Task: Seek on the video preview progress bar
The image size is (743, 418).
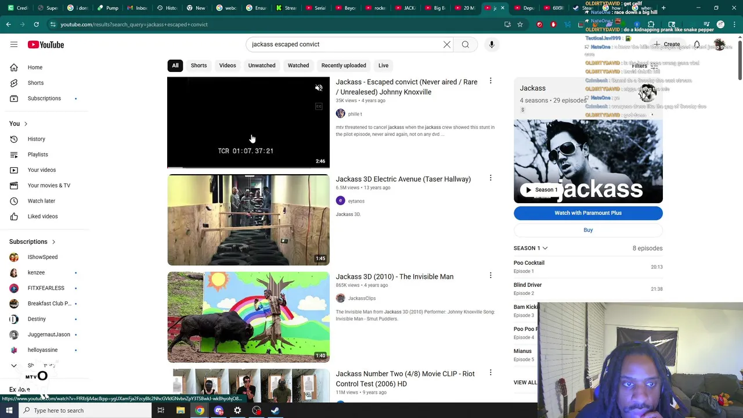Action: (248, 167)
